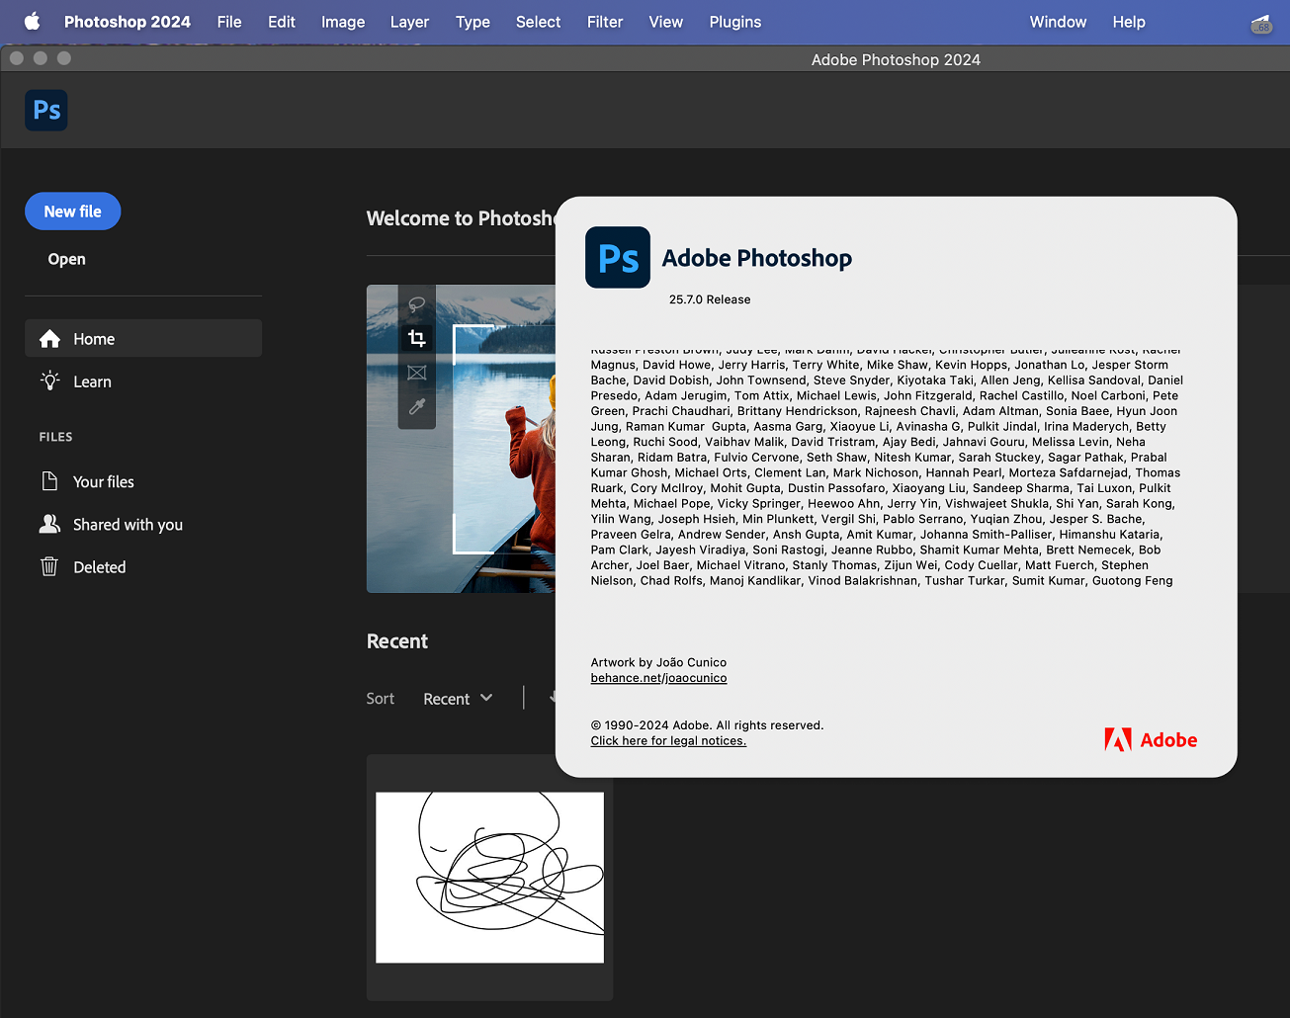This screenshot has width=1290, height=1018.
Task: Select the lasso tool icon in the welcome image
Action: 417,305
